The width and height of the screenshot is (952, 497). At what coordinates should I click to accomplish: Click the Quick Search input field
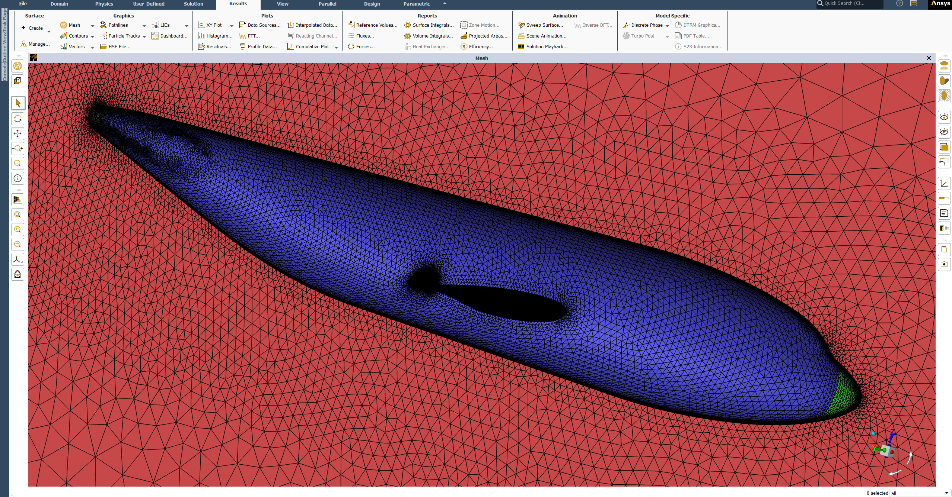coord(850,4)
